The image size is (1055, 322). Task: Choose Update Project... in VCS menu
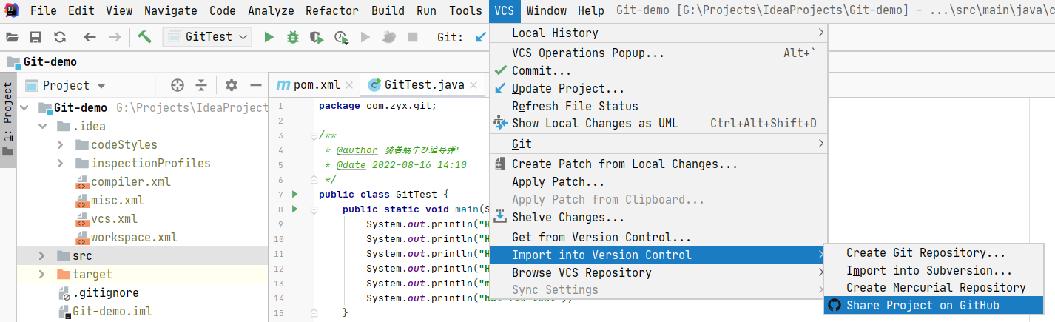658,89
